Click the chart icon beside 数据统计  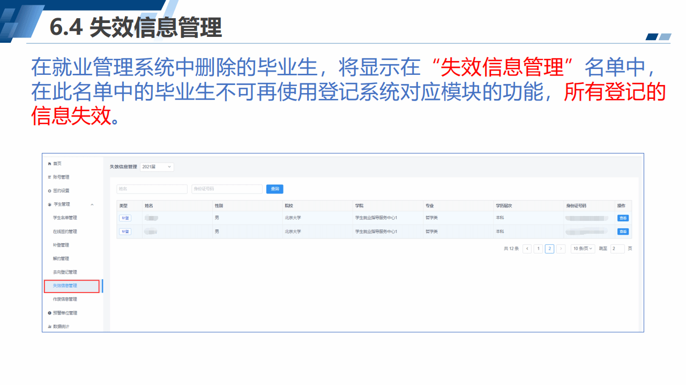[x=50, y=327]
